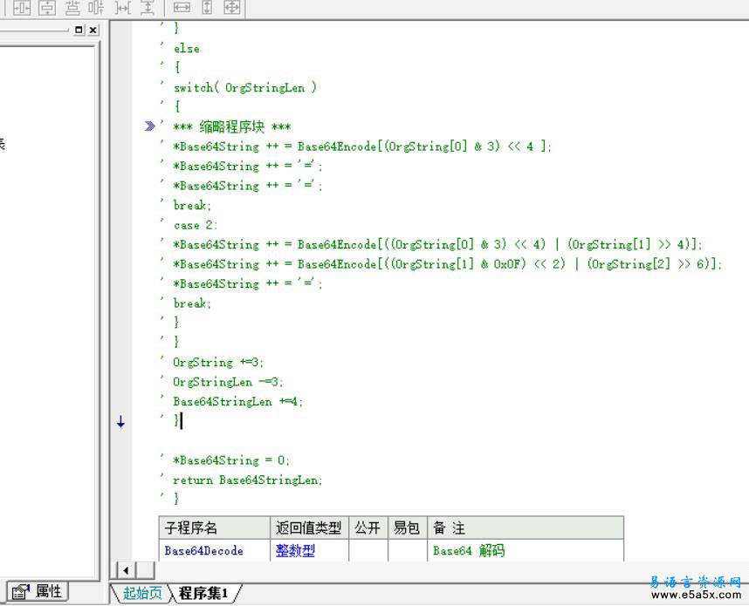The width and height of the screenshot is (749, 606).
Task: Click the equal horizontal spacing icon
Action: click(123, 8)
